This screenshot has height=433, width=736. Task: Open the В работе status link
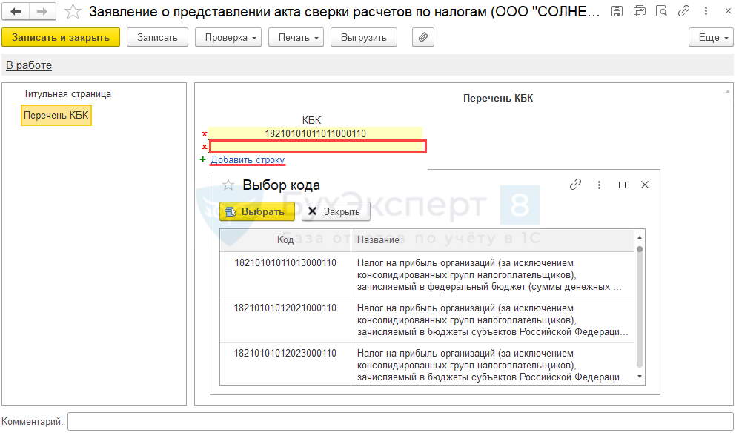pyautogui.click(x=29, y=65)
